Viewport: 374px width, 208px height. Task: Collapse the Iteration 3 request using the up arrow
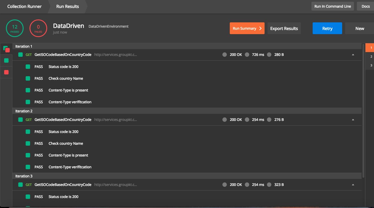[353, 184]
